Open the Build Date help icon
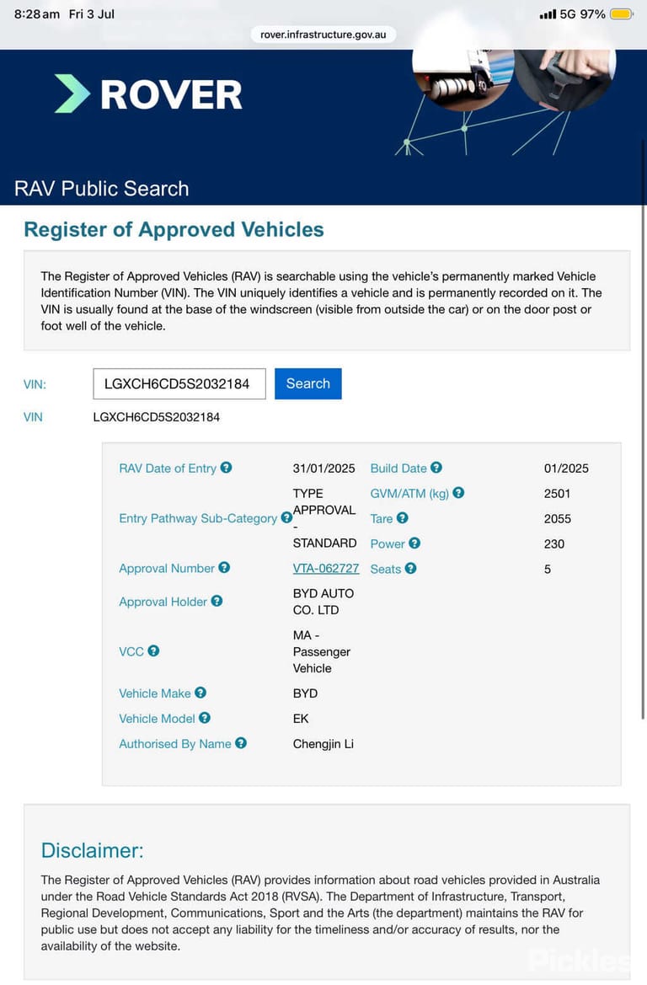This screenshot has height=985, width=647. (436, 468)
